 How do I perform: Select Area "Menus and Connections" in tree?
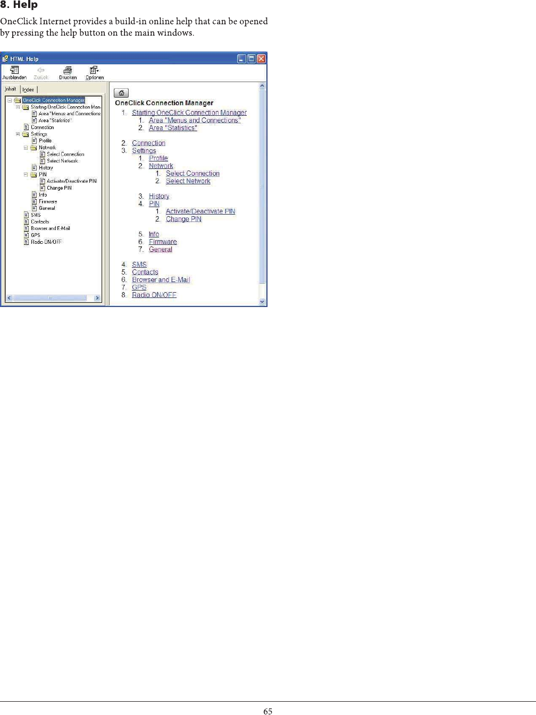click(x=70, y=114)
